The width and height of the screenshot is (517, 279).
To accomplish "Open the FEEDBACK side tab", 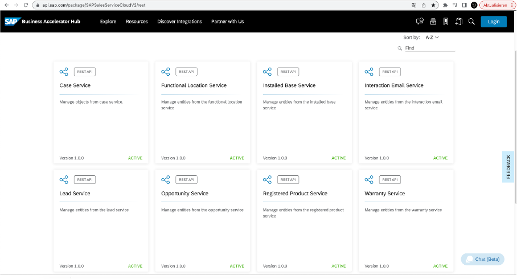I will tap(508, 167).
